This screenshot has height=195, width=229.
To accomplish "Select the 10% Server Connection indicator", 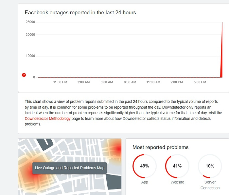I will pyautogui.click(x=210, y=166).
